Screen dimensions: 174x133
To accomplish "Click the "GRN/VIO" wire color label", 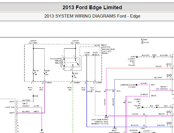I will coord(70,89).
